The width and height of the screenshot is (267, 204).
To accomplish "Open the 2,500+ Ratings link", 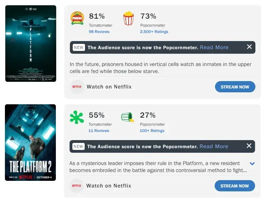I will (154, 32).
